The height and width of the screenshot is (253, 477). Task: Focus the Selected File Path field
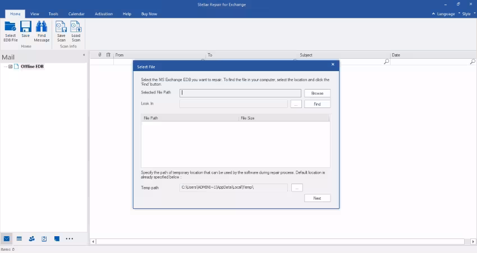point(240,93)
